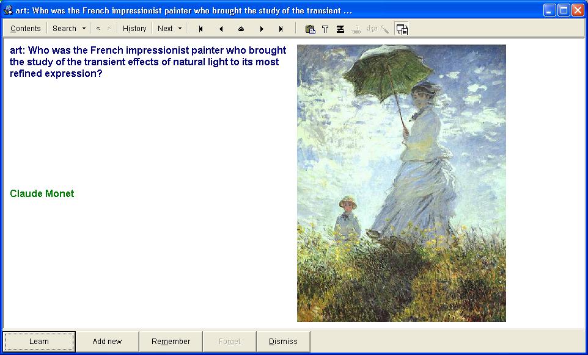Click the first element navigation arrow
This screenshot has height=355, width=588.
coord(200,29)
